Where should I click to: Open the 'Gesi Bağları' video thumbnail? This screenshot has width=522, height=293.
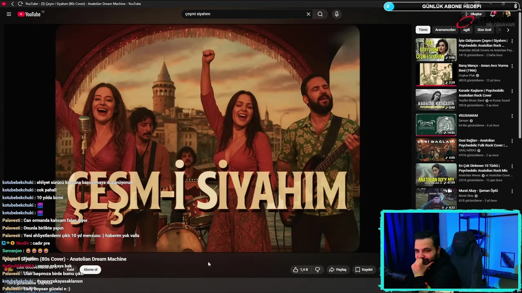point(436,150)
